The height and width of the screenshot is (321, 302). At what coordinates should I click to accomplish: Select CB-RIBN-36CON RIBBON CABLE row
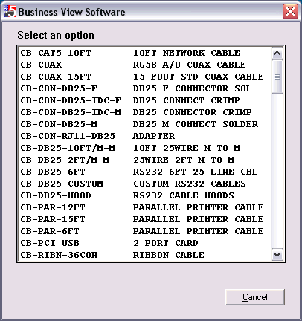point(144,255)
